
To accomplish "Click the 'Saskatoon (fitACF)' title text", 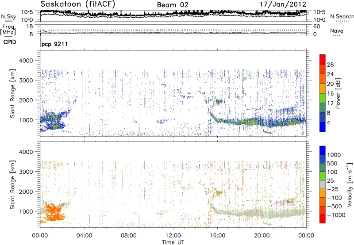I will pos(78,4).
